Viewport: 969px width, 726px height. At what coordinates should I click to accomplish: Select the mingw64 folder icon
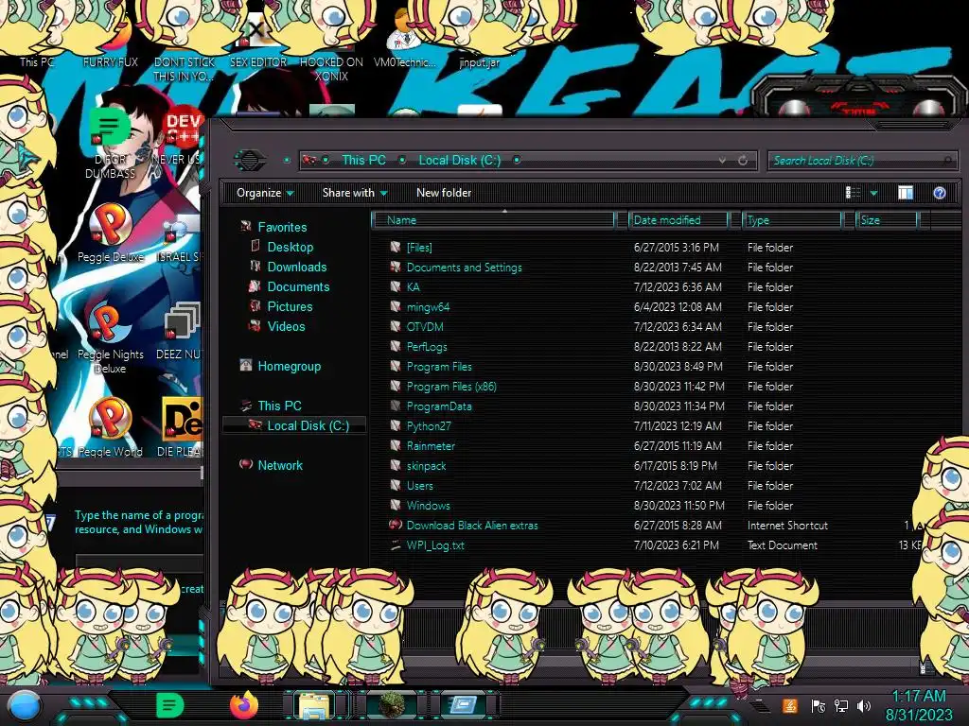tap(396, 306)
